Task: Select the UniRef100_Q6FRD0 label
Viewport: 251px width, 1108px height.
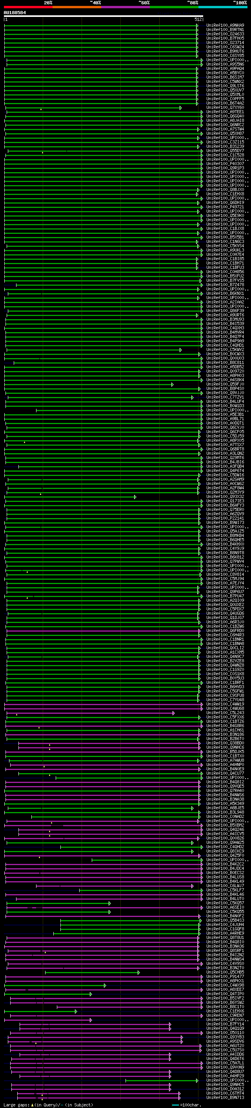Action: pyautogui.click(x=225, y=630)
